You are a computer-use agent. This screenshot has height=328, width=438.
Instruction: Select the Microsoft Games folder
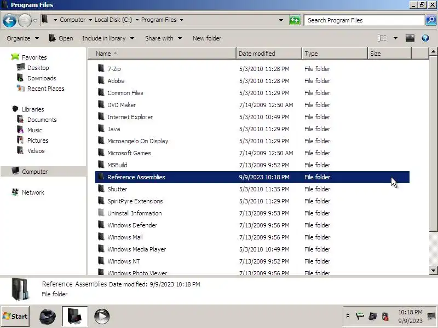tap(252, 153)
